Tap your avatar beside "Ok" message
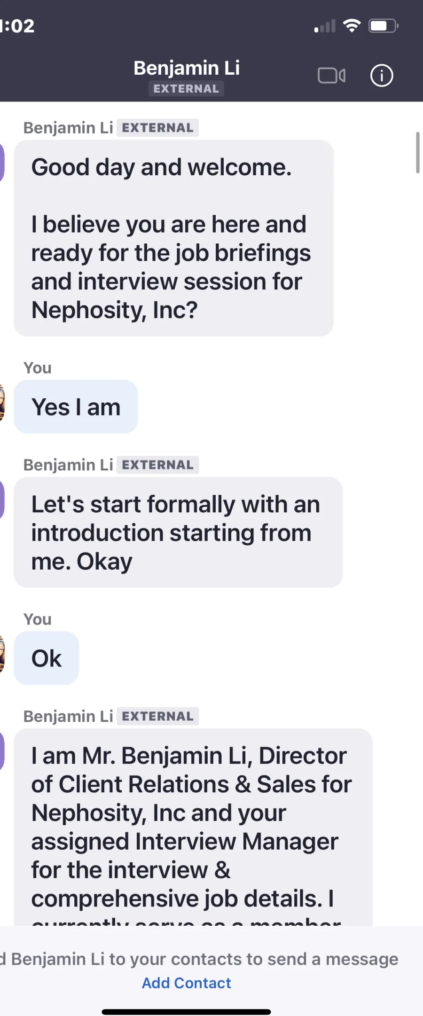This screenshot has width=423, height=1016. 2,654
